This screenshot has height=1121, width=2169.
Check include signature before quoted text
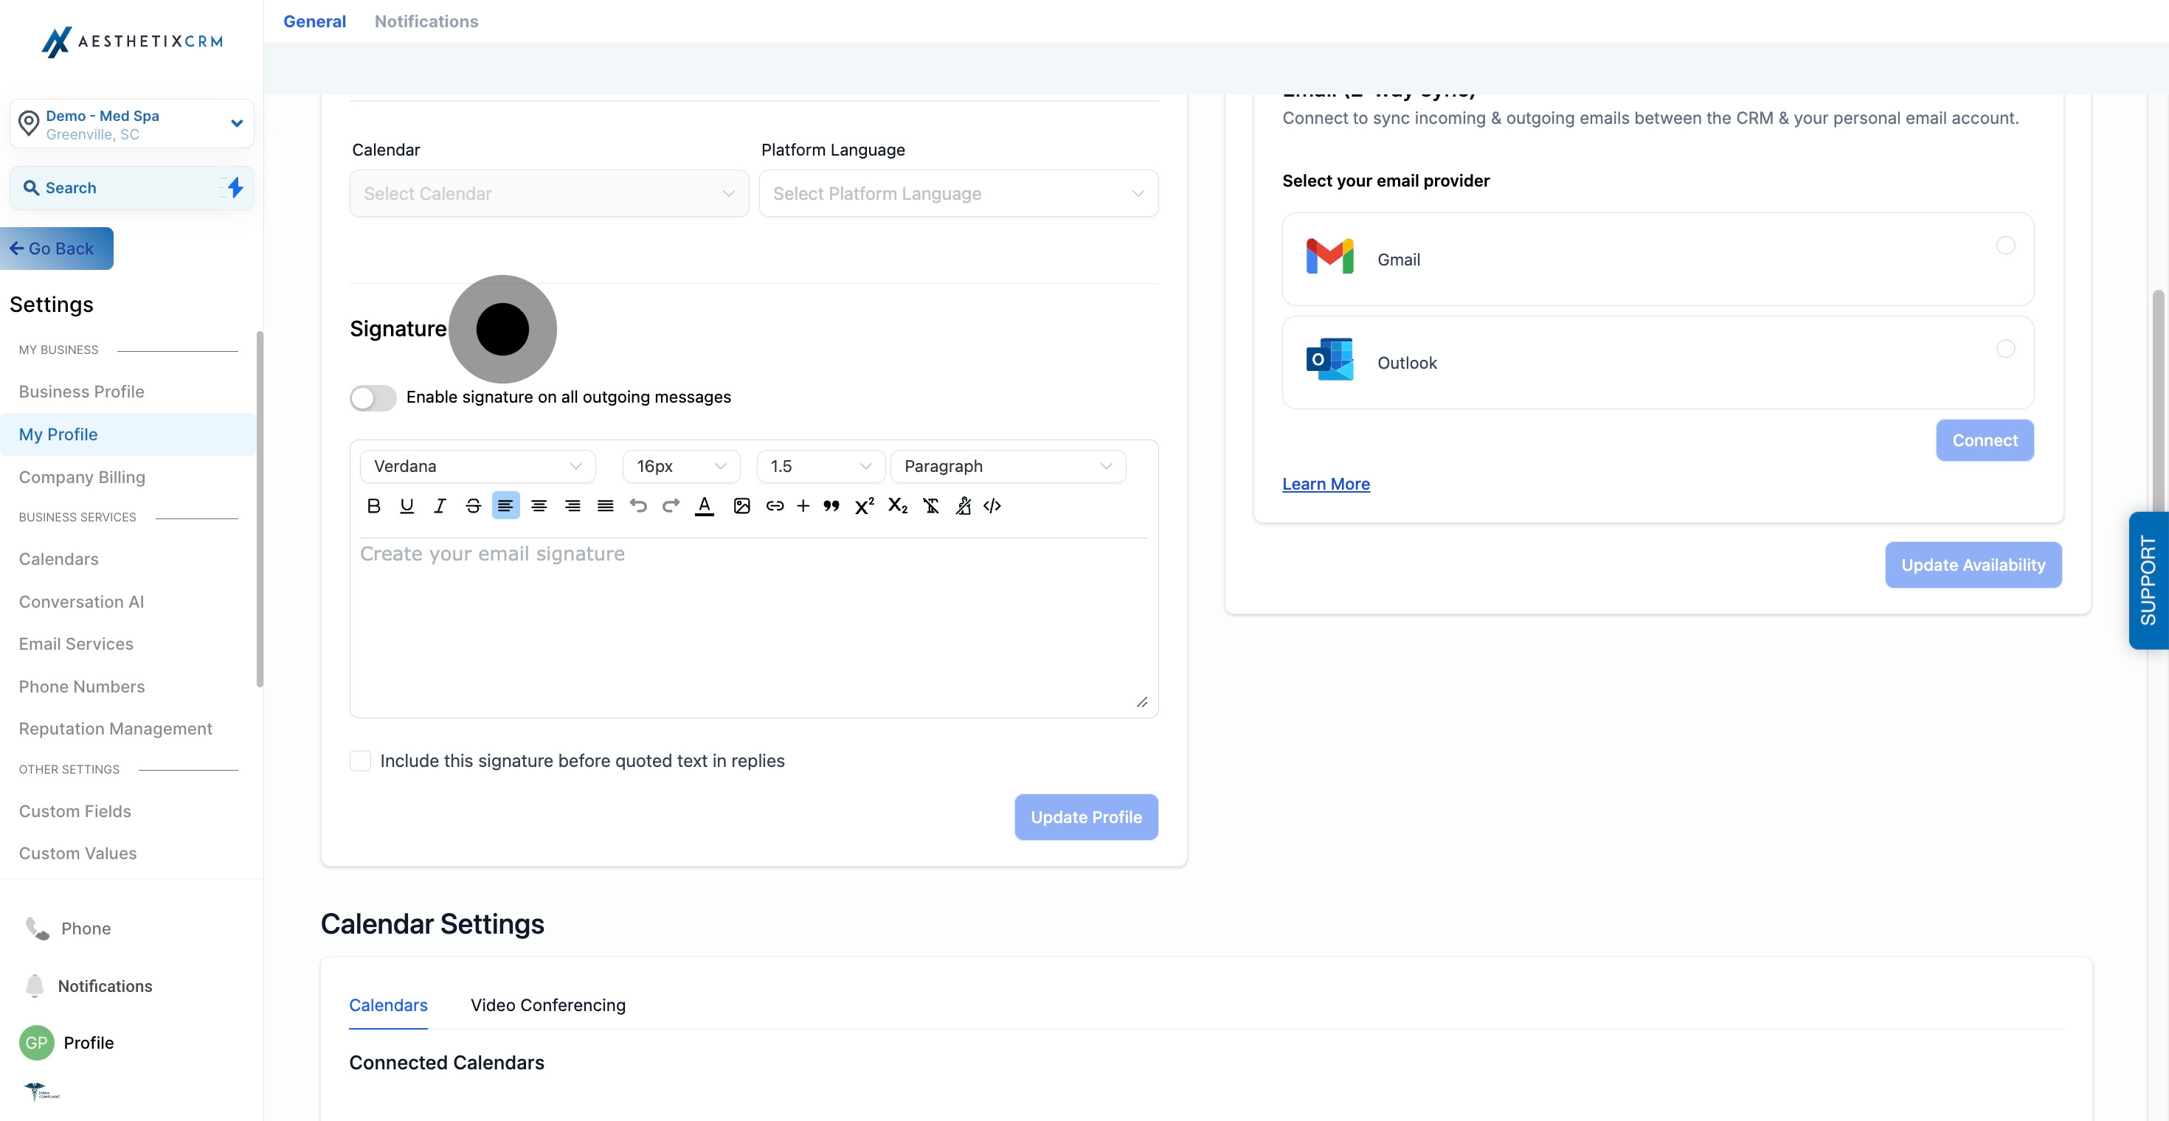click(360, 761)
